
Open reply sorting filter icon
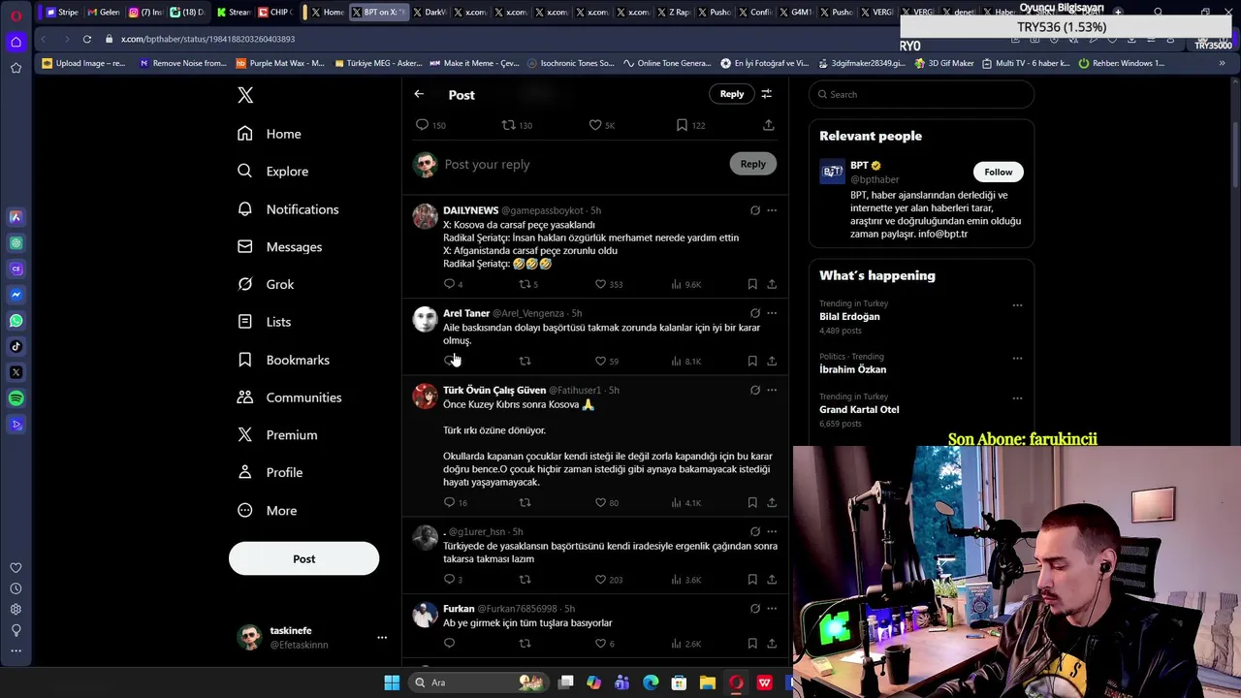point(767,94)
